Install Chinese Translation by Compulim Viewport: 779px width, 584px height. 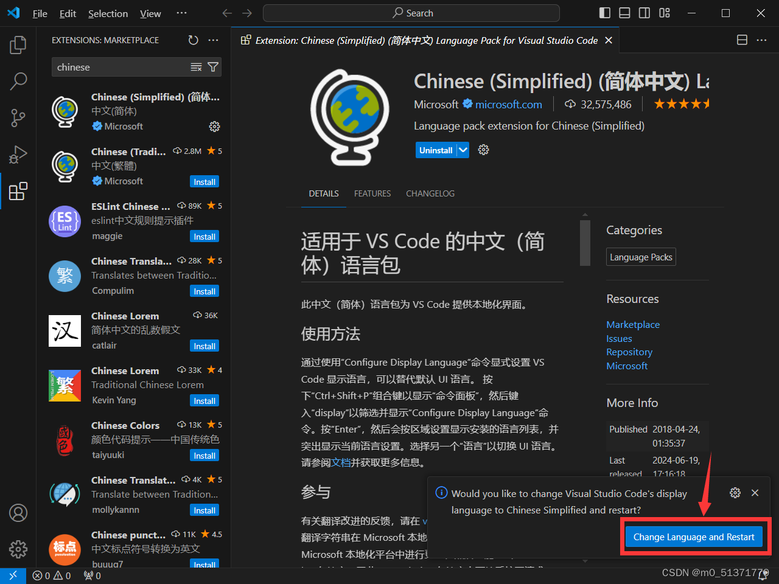[x=204, y=291]
